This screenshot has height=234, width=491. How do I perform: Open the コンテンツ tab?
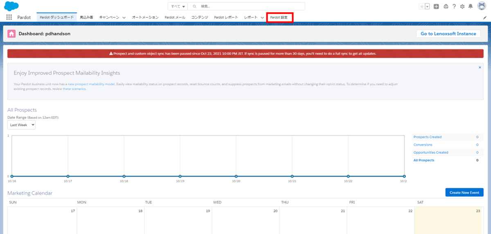point(200,17)
